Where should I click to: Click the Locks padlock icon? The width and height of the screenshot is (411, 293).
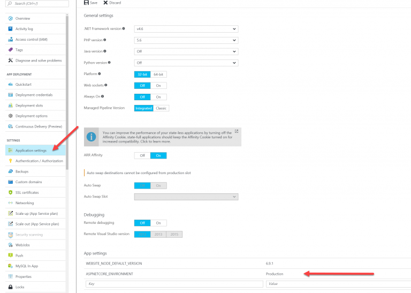pyautogui.click(x=11, y=287)
